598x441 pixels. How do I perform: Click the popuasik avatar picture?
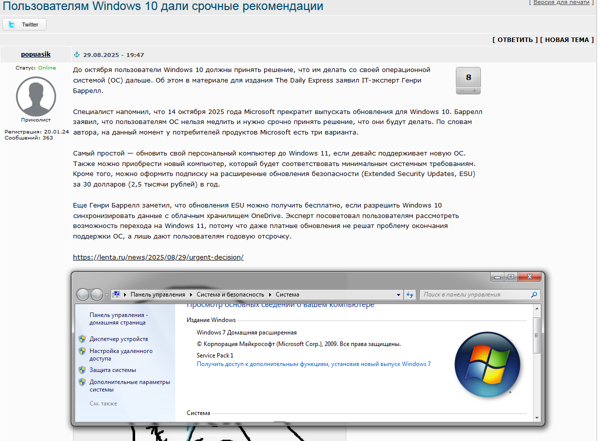(36, 96)
